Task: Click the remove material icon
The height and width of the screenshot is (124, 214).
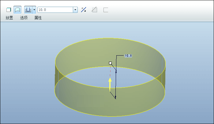Action: (x=94, y=10)
